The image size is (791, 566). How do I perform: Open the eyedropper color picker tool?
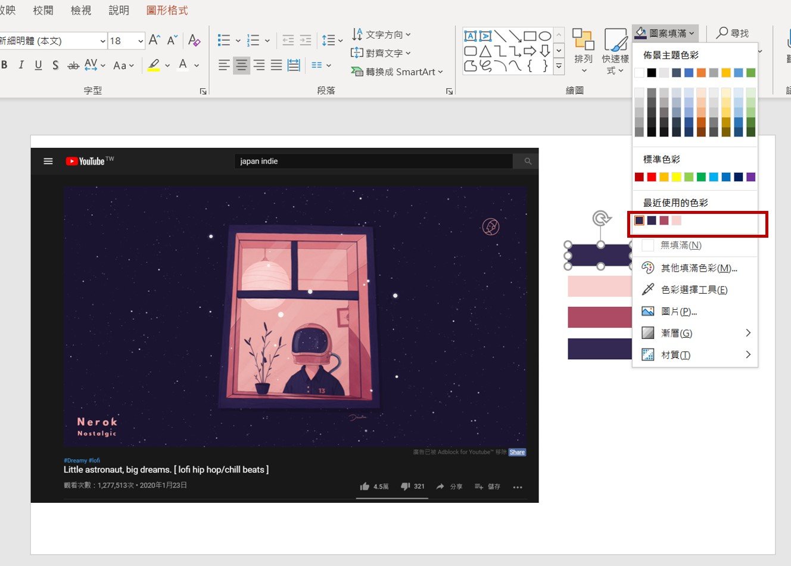pyautogui.click(x=695, y=290)
